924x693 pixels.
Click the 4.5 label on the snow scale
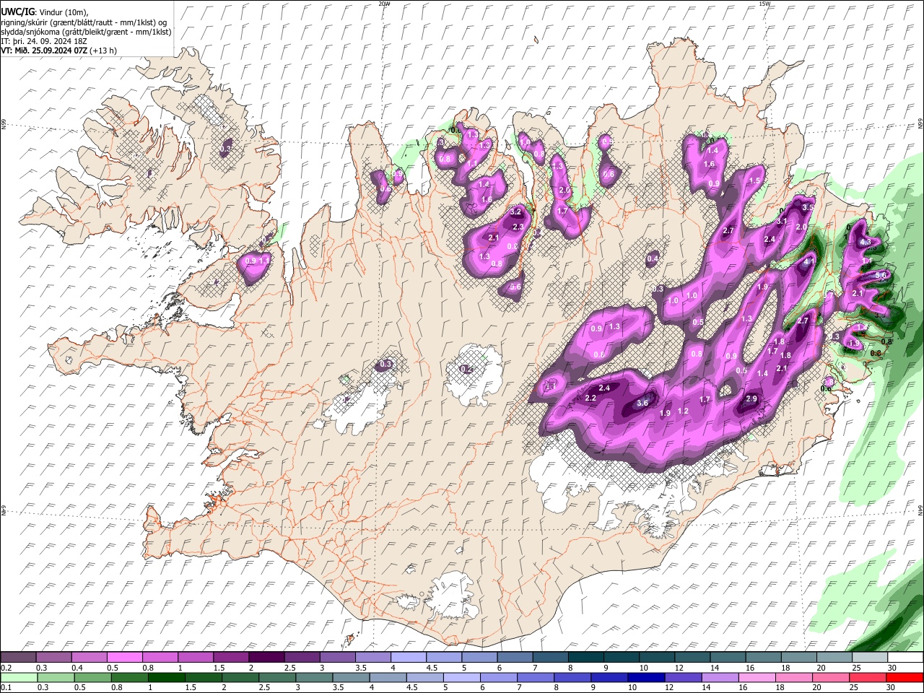coord(432,668)
